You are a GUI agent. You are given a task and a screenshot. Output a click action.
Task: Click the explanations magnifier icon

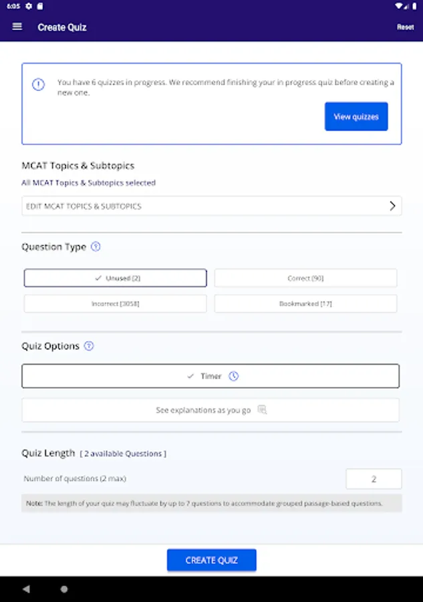[262, 410]
